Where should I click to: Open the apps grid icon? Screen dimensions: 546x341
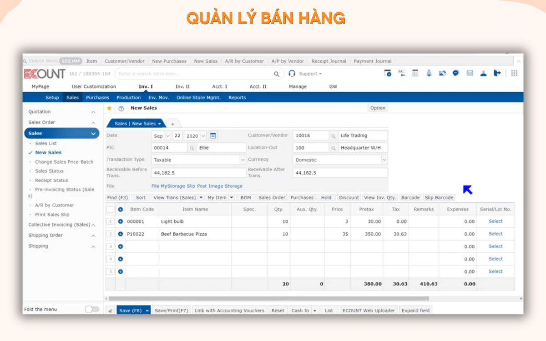click(x=515, y=73)
